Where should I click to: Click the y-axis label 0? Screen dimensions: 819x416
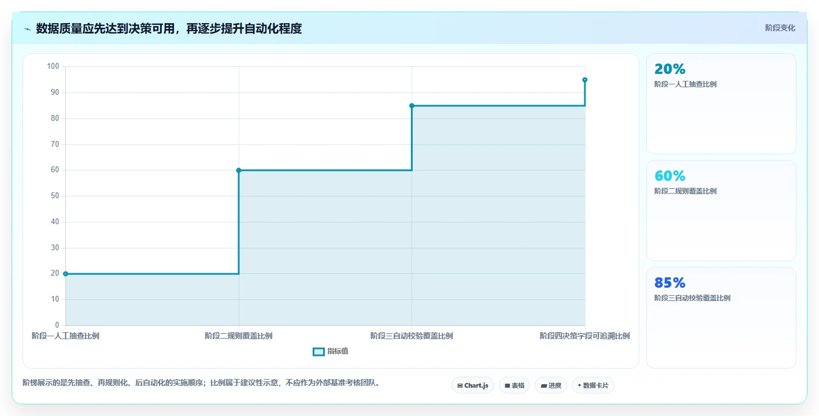point(57,325)
